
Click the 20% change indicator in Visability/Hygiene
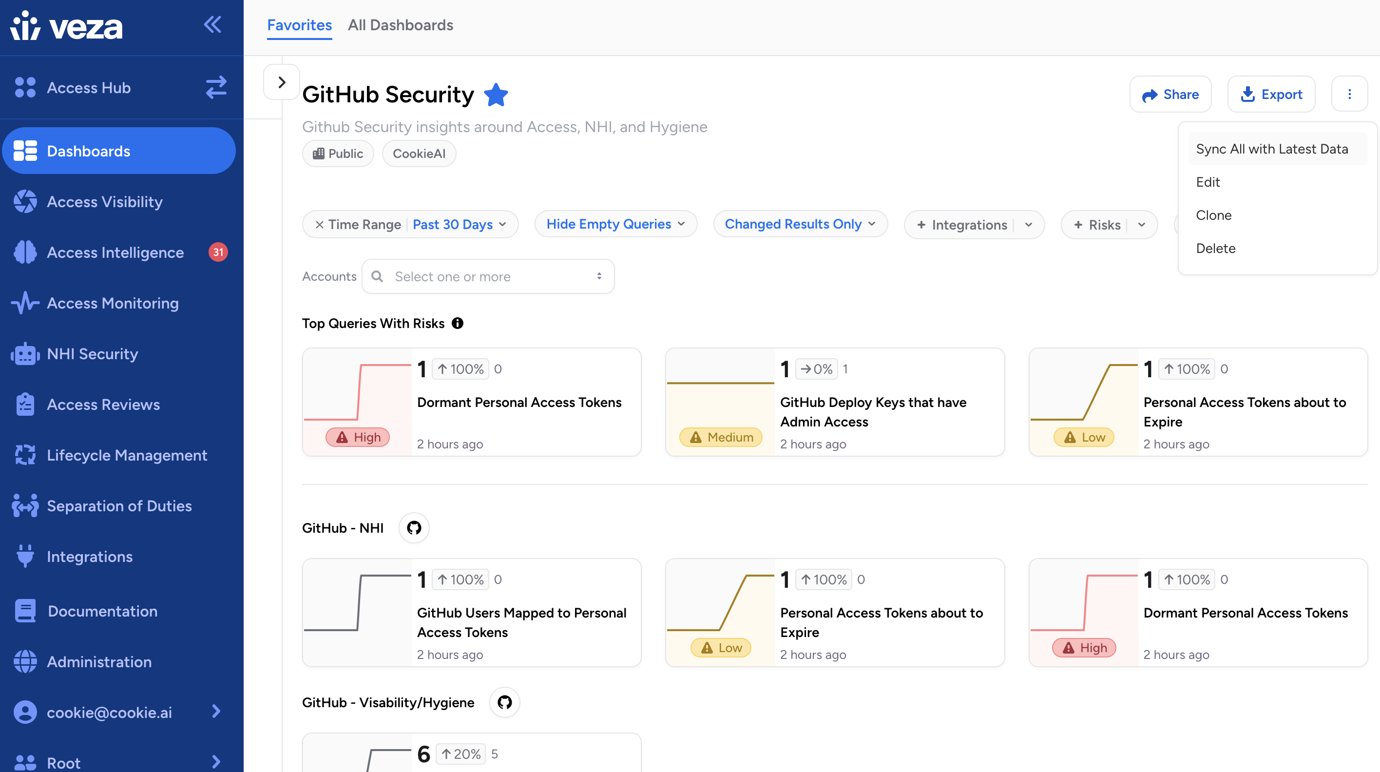[x=460, y=754]
